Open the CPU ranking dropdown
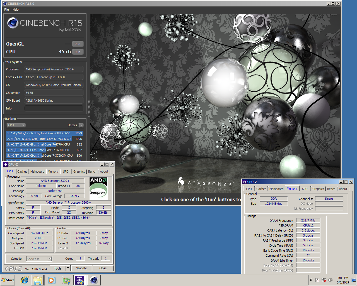 (x=16, y=125)
